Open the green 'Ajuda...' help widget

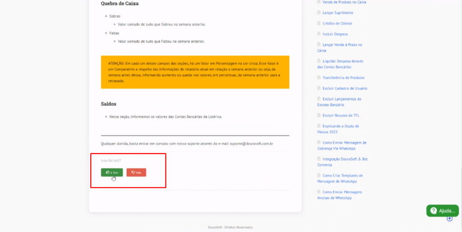(x=442, y=210)
